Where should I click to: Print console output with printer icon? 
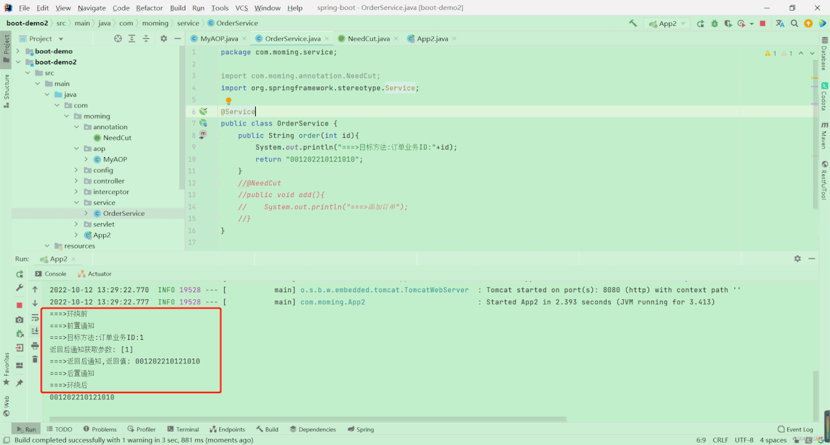pyautogui.click(x=35, y=345)
